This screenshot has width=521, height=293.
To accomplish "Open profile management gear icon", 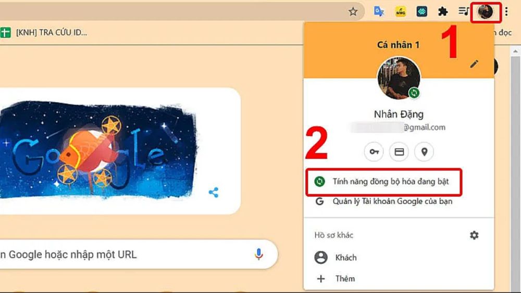I will pos(474,235).
